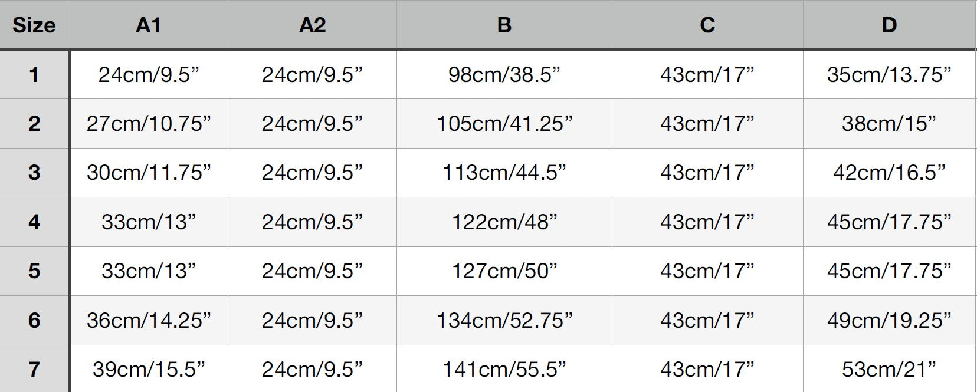Click the 122cm/48" cell
This screenshot has width=977, height=392.
(504, 222)
